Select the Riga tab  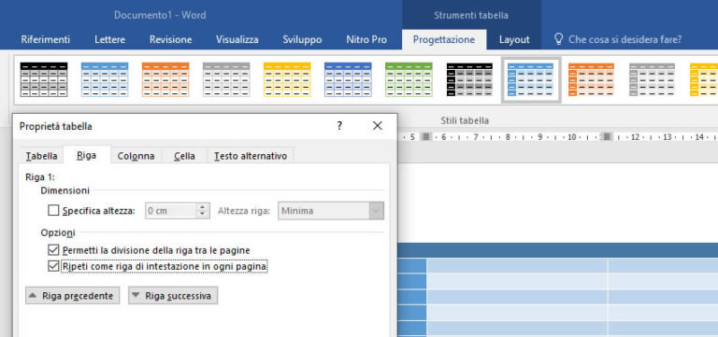[87, 156]
